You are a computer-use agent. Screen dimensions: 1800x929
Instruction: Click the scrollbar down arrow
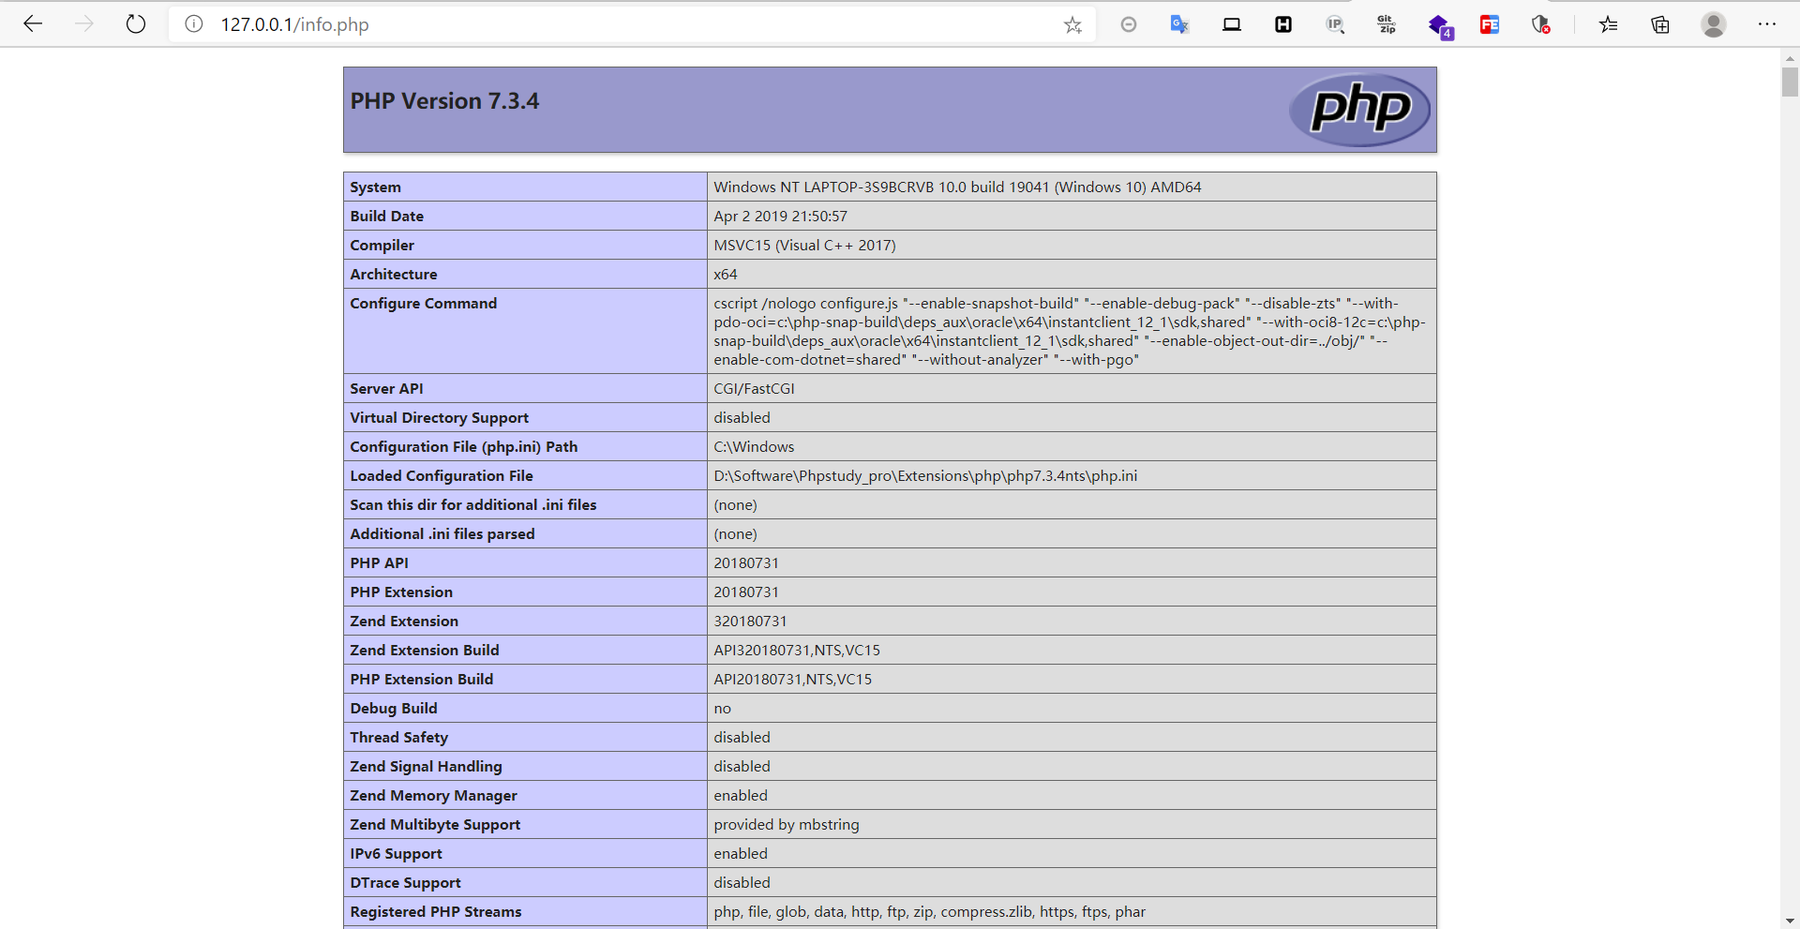[x=1790, y=921]
